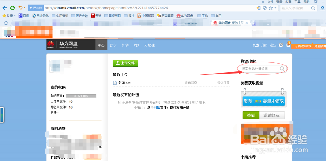Open the 工作 bookmark folder
This screenshot has height=161, width=326.
[203, 16]
